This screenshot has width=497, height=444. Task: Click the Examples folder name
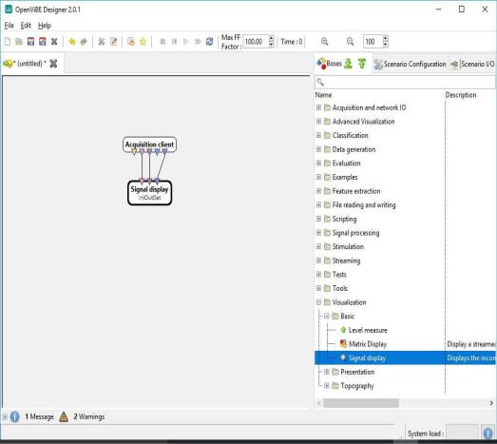(x=345, y=177)
